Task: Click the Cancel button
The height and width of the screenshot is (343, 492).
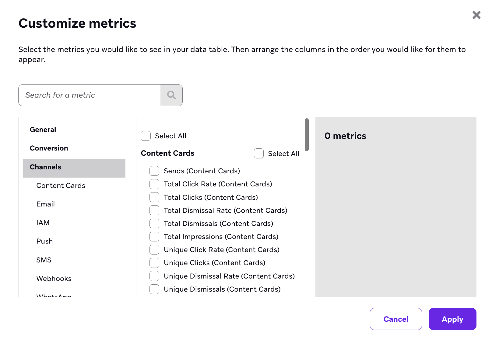Action: [x=396, y=319]
